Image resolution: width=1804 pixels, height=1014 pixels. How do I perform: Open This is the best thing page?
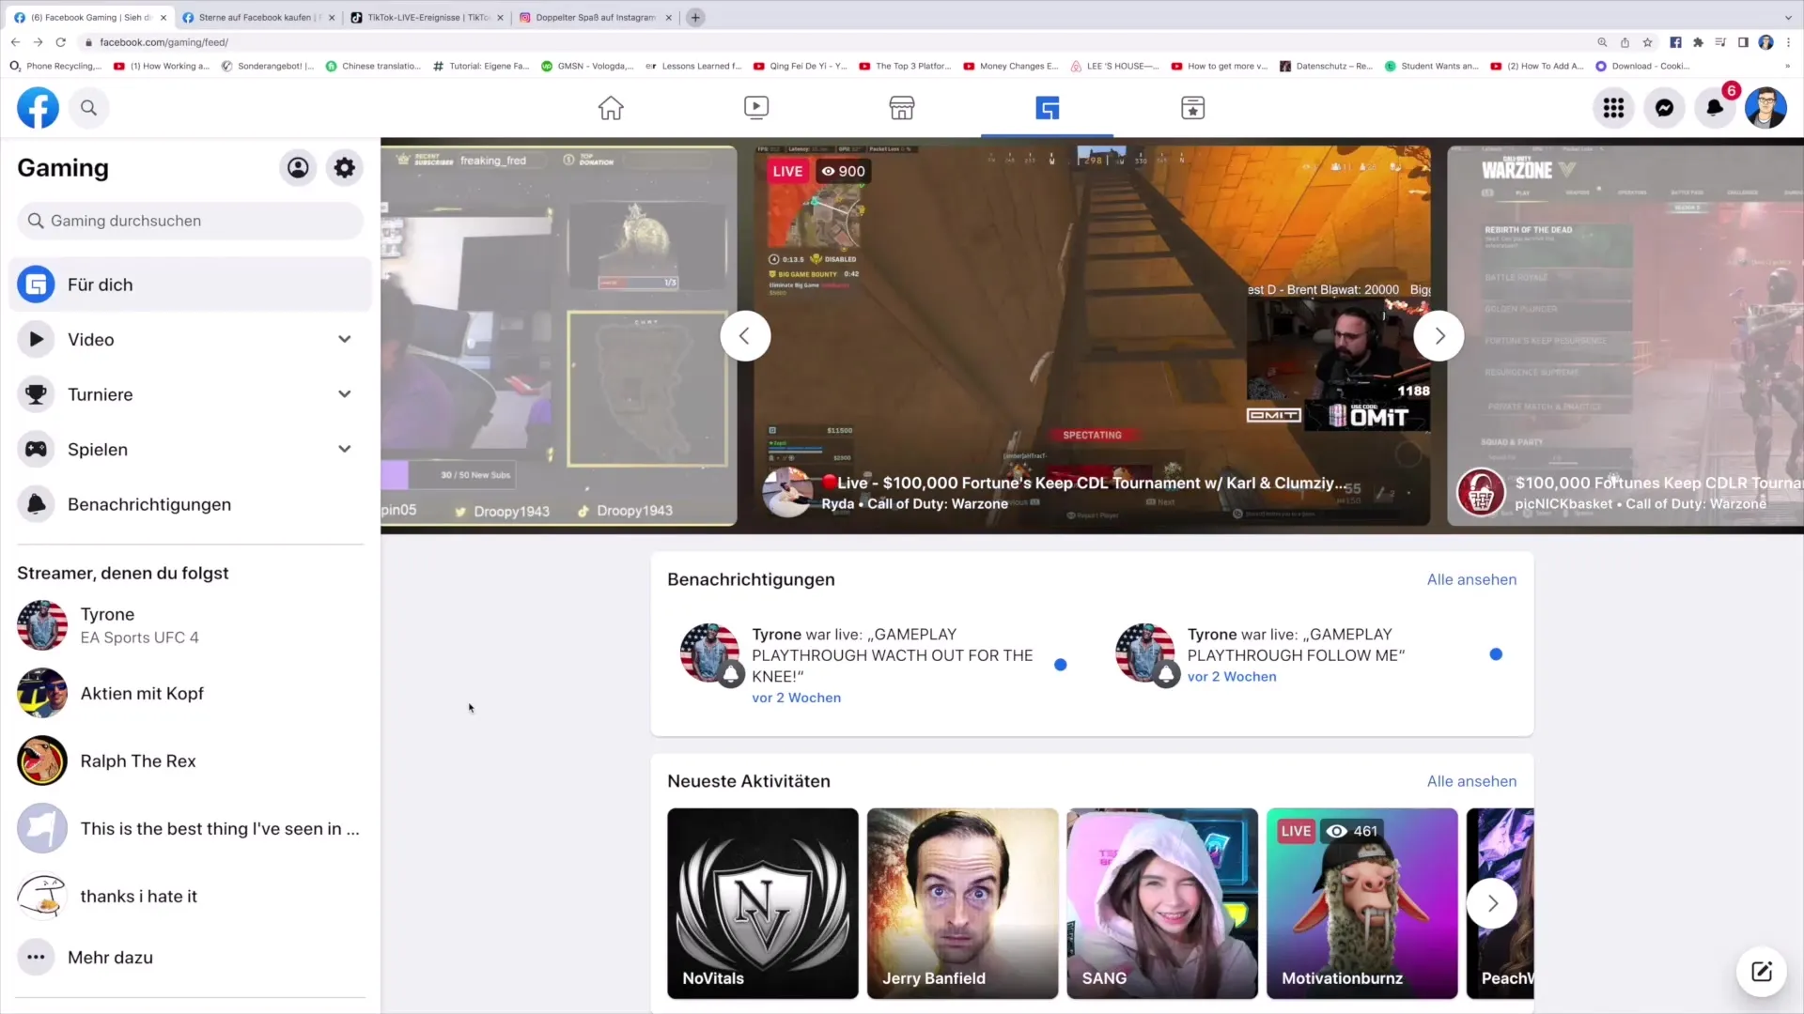190,829
